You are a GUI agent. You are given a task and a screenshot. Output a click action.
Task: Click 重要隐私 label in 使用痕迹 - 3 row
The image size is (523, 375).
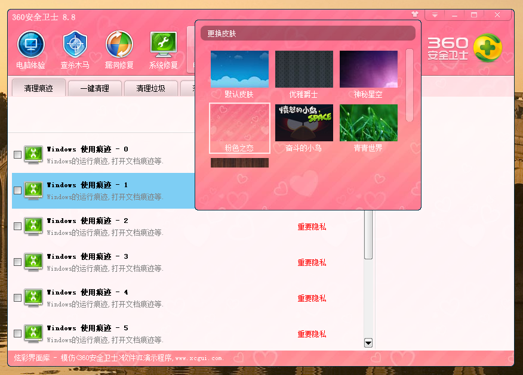pos(312,262)
